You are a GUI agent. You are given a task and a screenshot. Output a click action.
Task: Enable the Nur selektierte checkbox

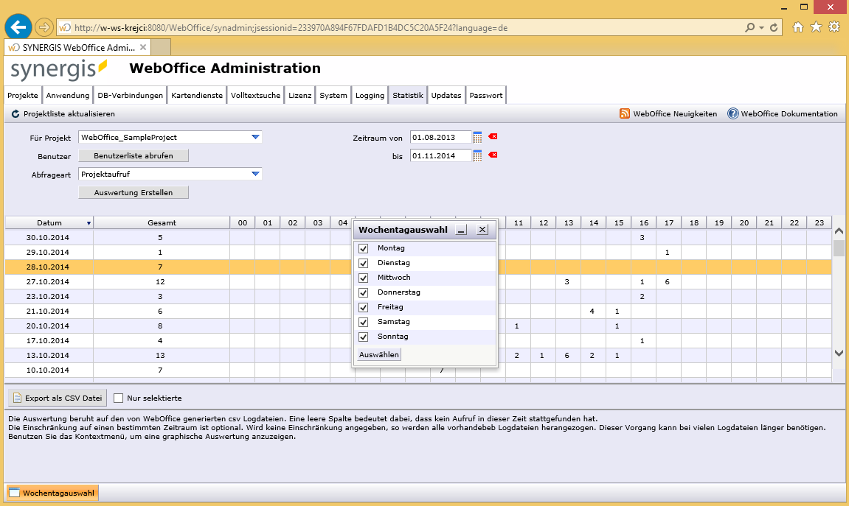[x=118, y=398]
